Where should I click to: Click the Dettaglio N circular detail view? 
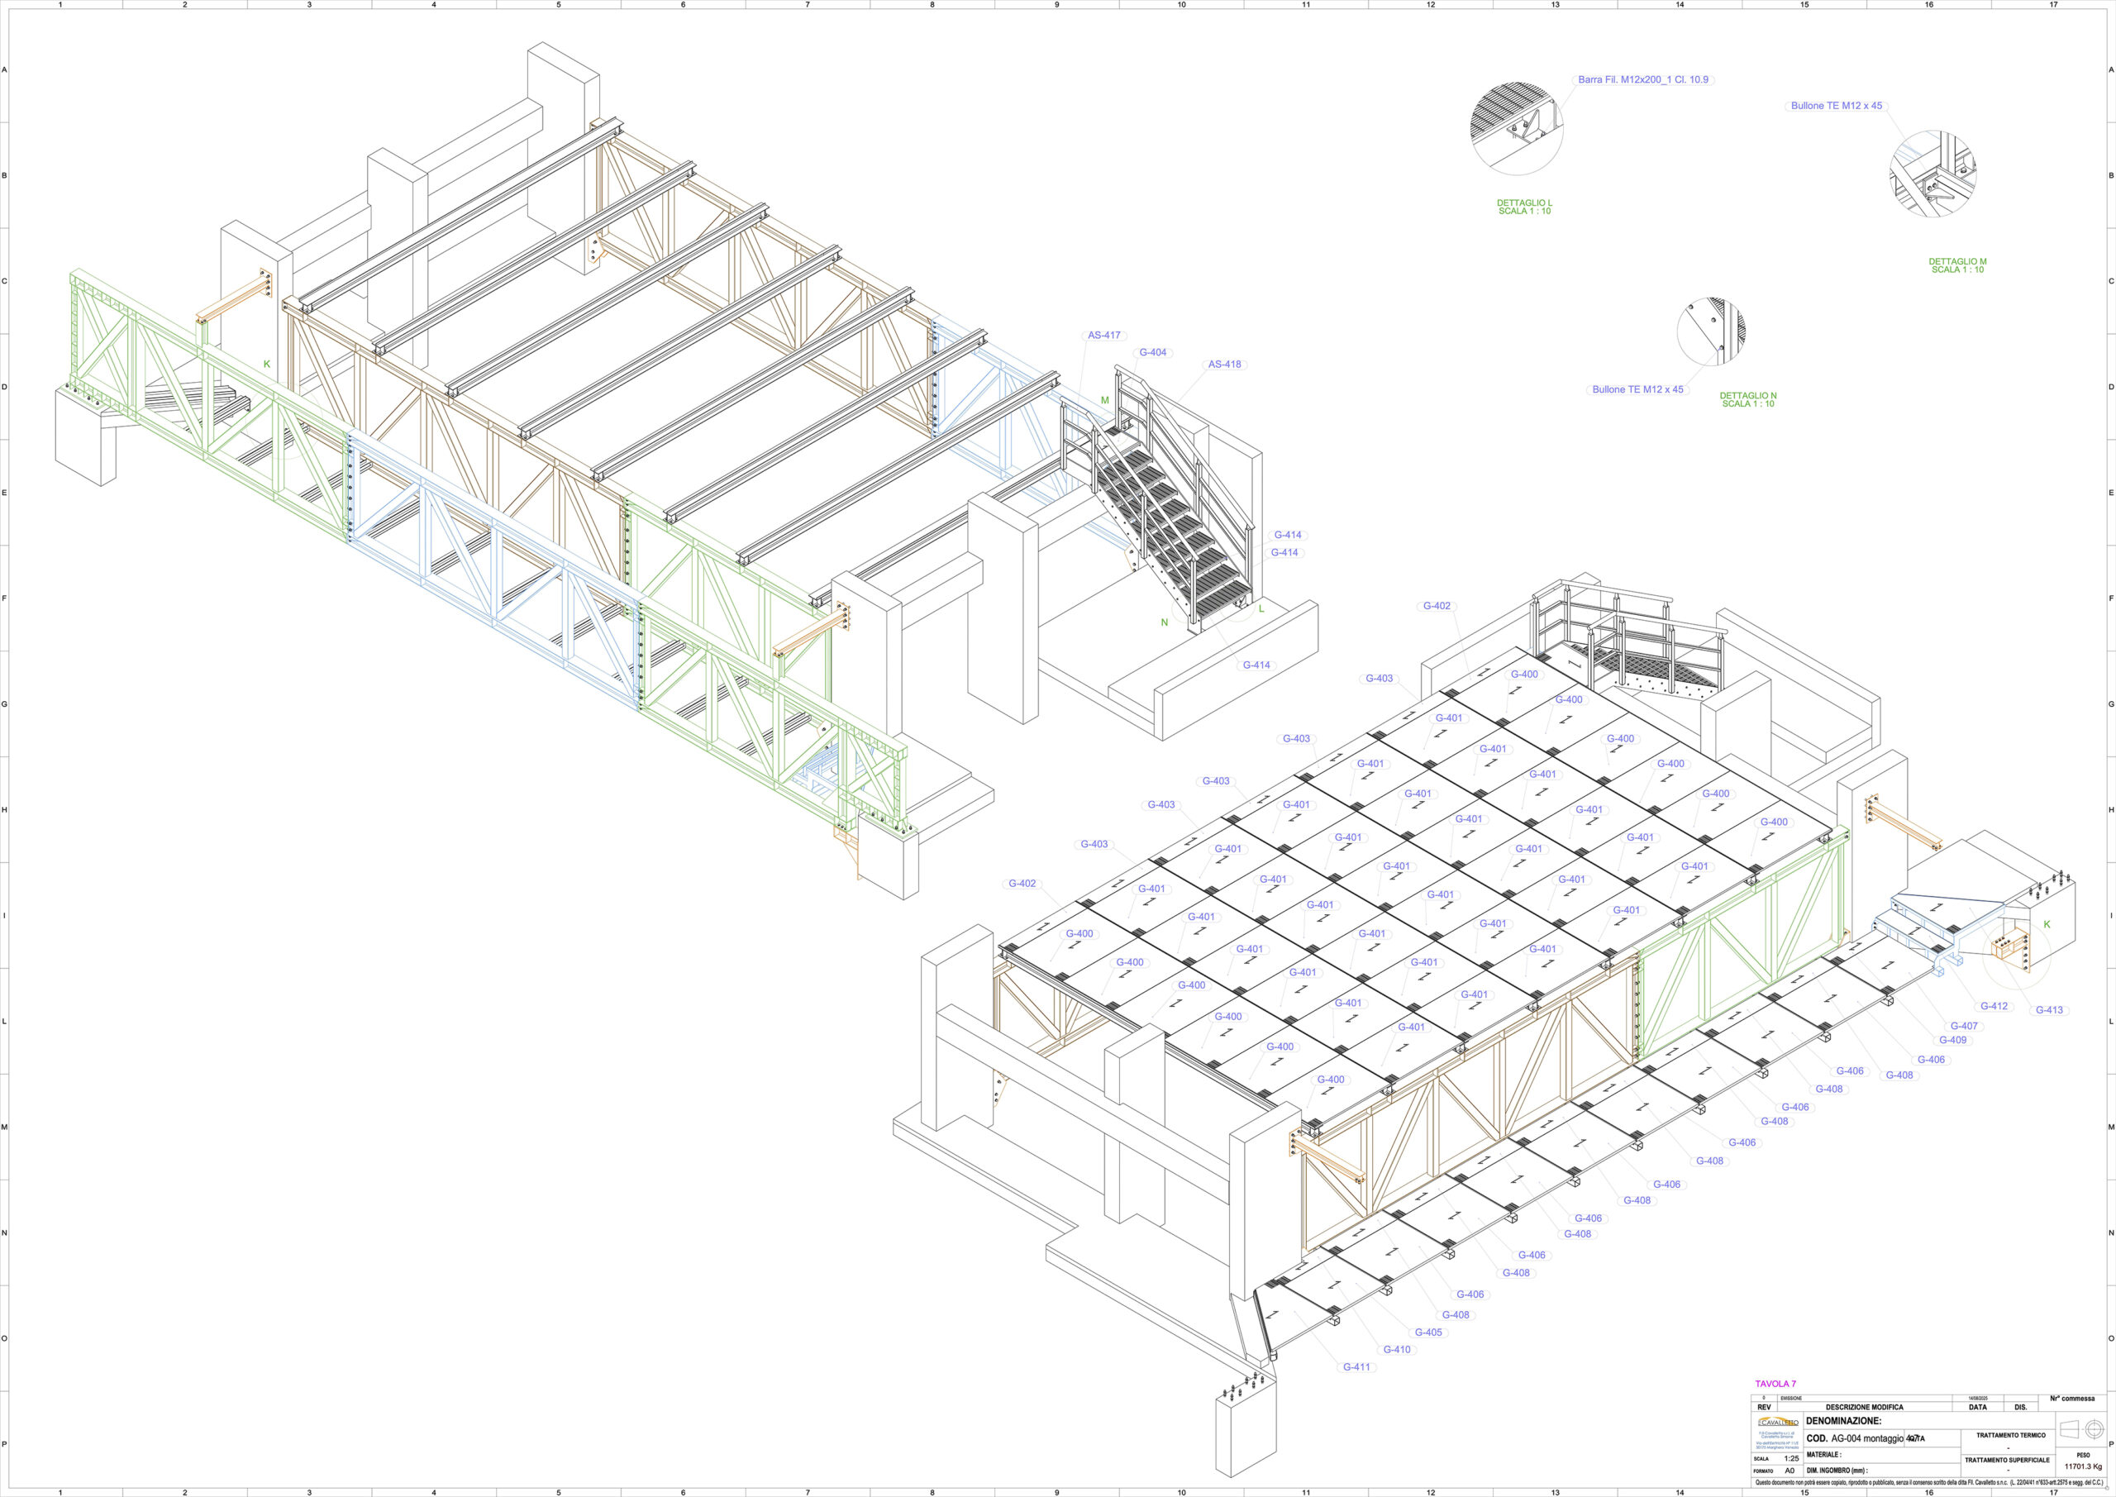pyautogui.click(x=1712, y=330)
